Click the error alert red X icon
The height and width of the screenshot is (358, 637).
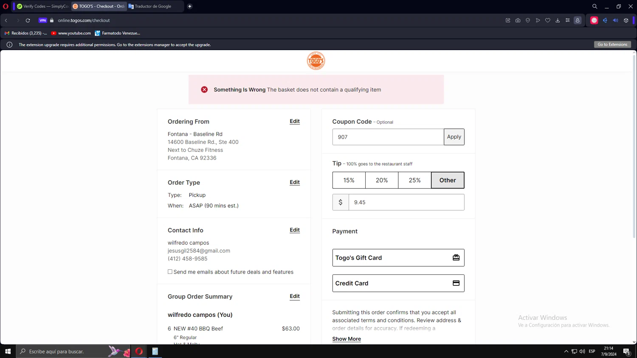point(204,89)
